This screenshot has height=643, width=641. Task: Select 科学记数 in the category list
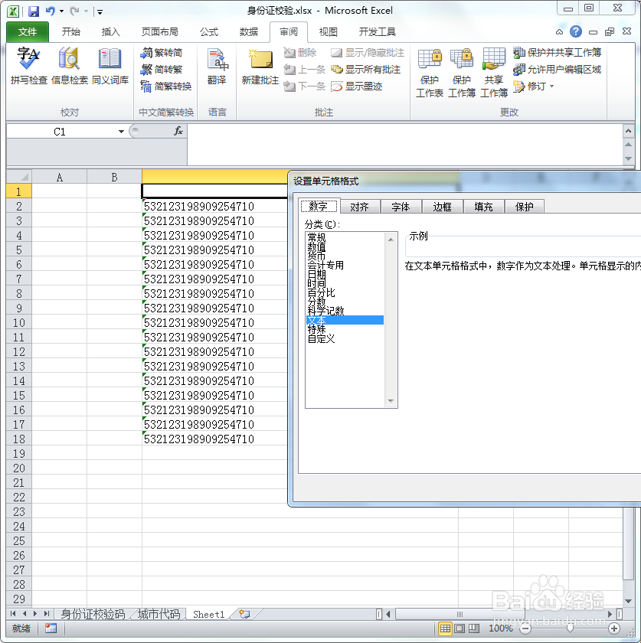325,311
